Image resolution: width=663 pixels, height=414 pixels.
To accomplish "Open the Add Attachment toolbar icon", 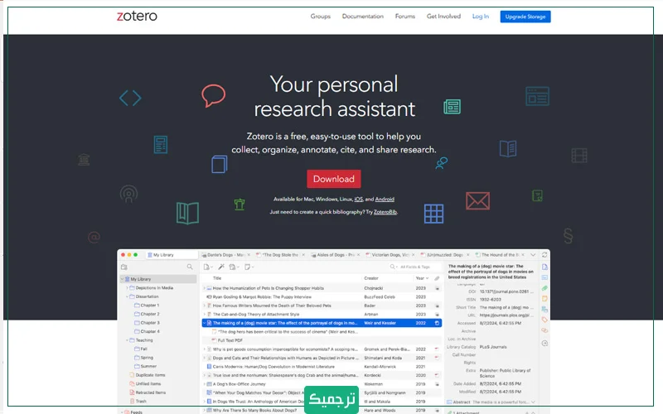I will 233,267.
